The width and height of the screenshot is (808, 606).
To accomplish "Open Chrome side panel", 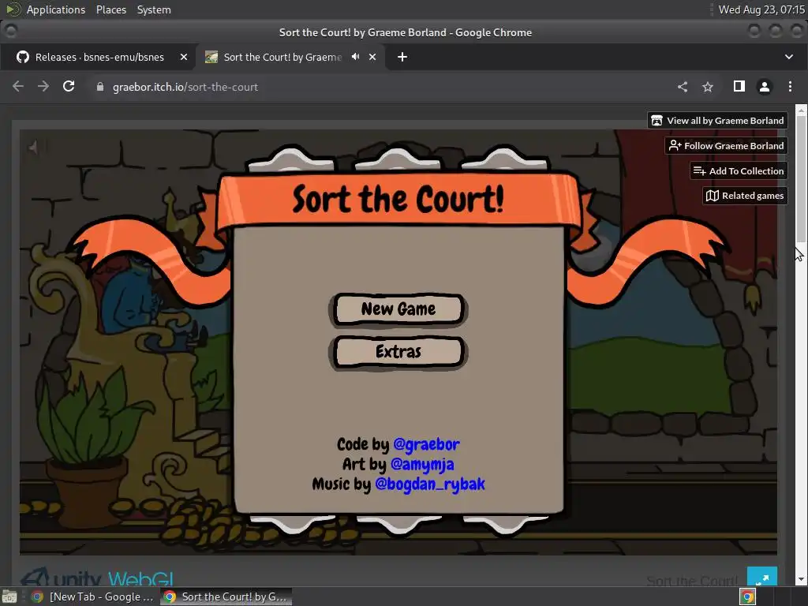I will pyautogui.click(x=739, y=87).
